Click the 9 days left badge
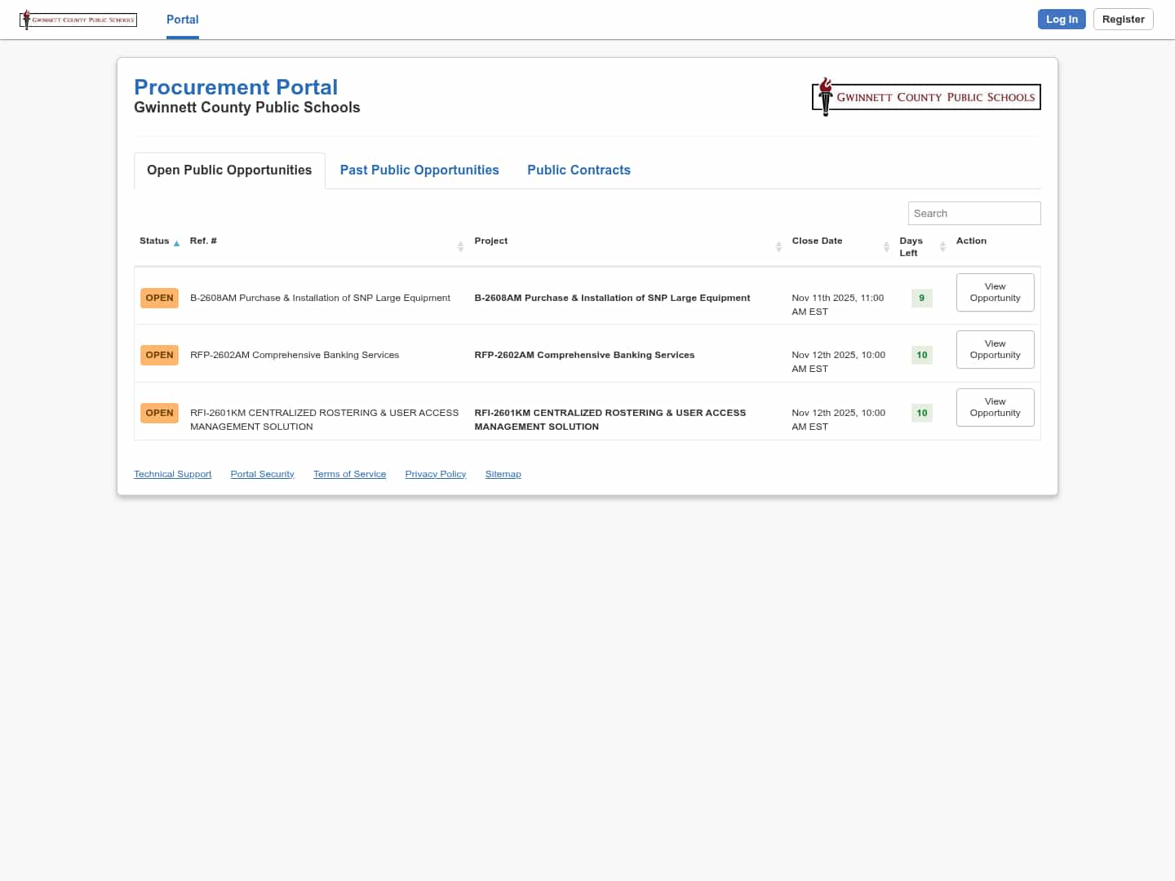The image size is (1175, 881). click(921, 298)
